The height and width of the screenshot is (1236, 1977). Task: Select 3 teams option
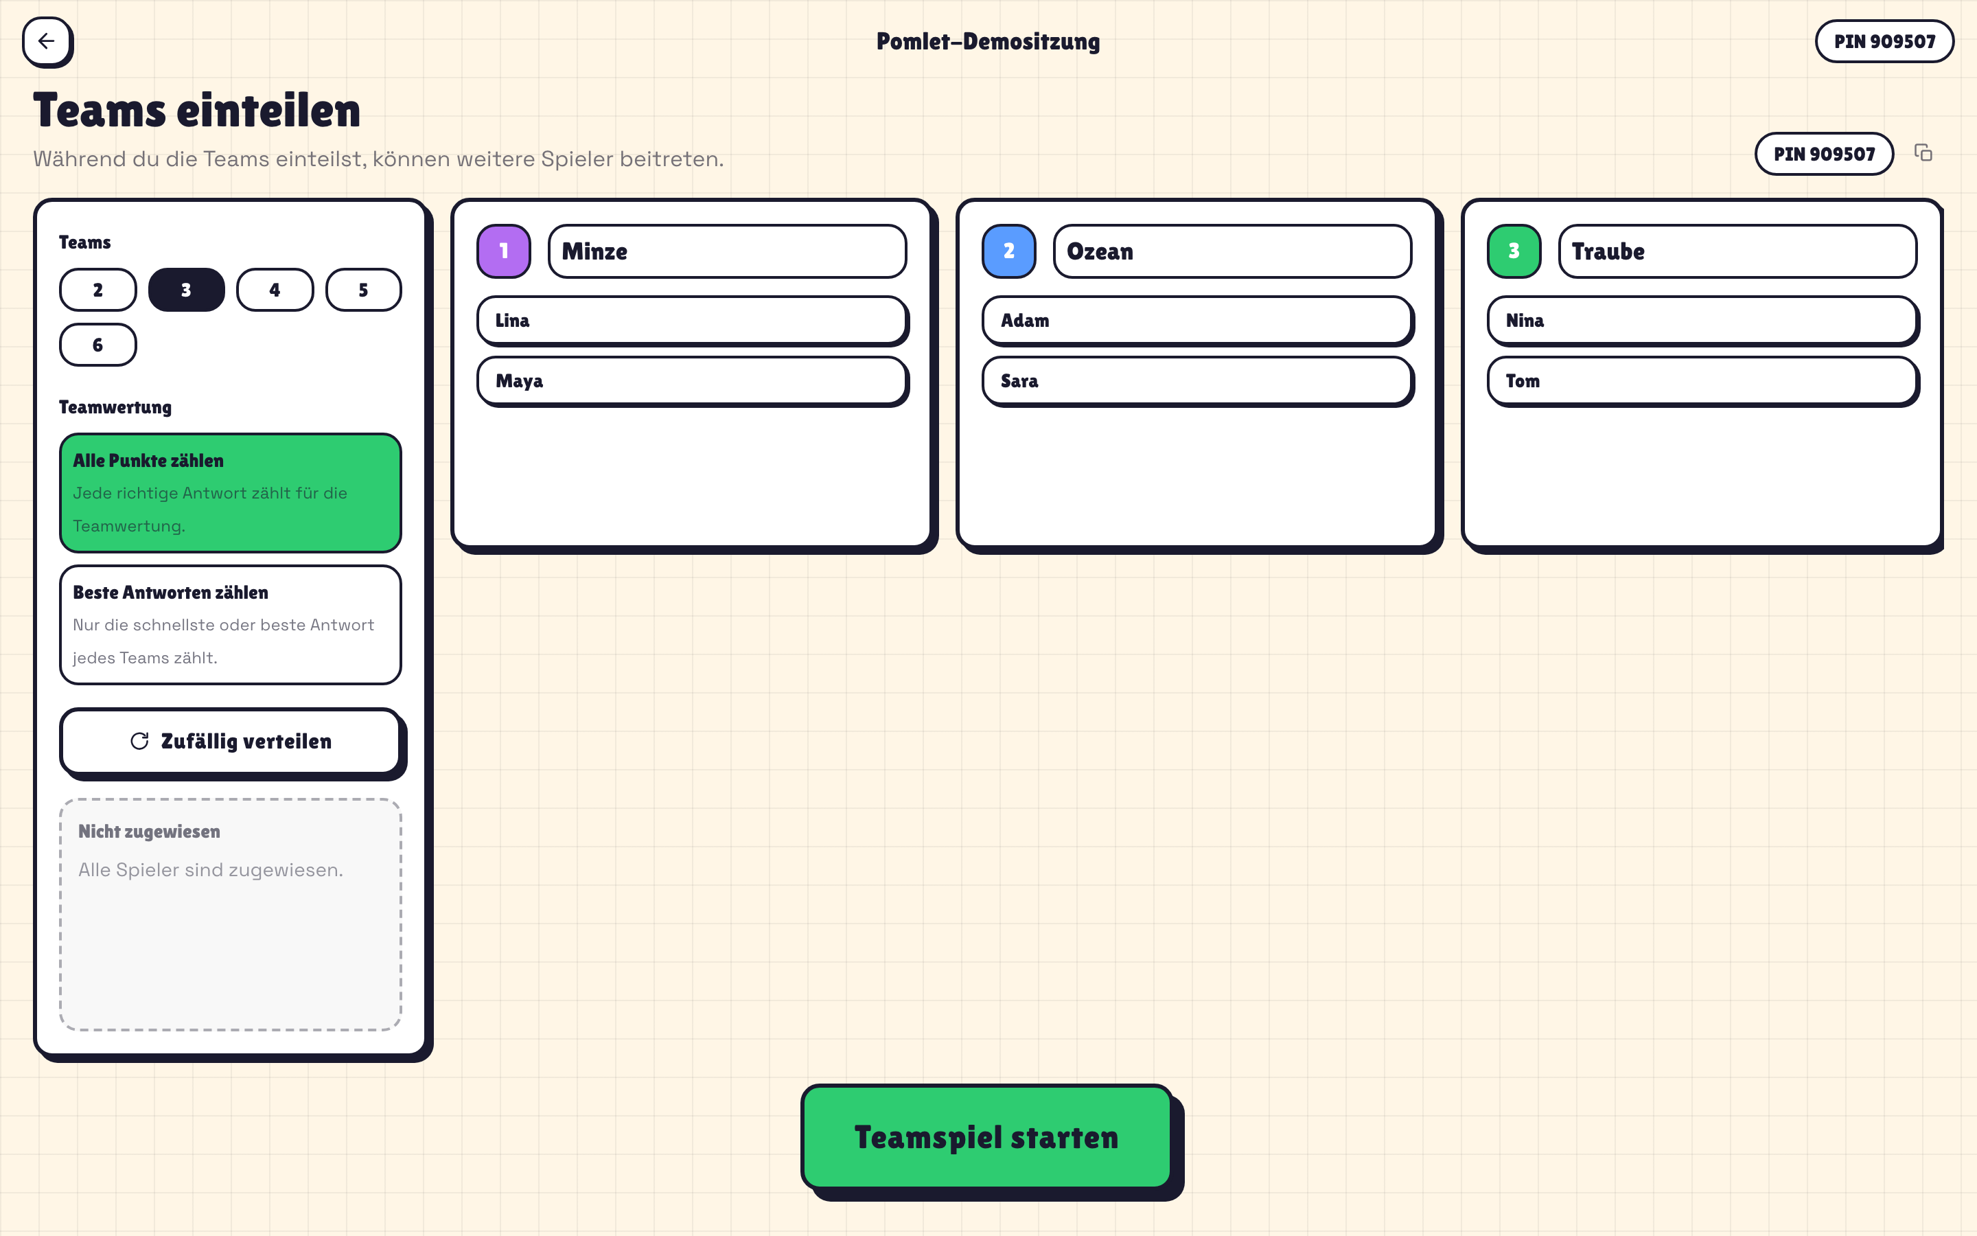click(x=186, y=289)
